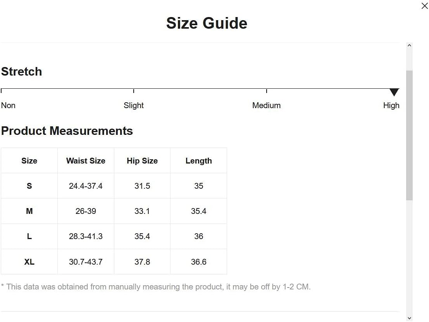The width and height of the screenshot is (429, 322).
Task: Click the vertical scrollbar thumb
Action: click(x=409, y=135)
